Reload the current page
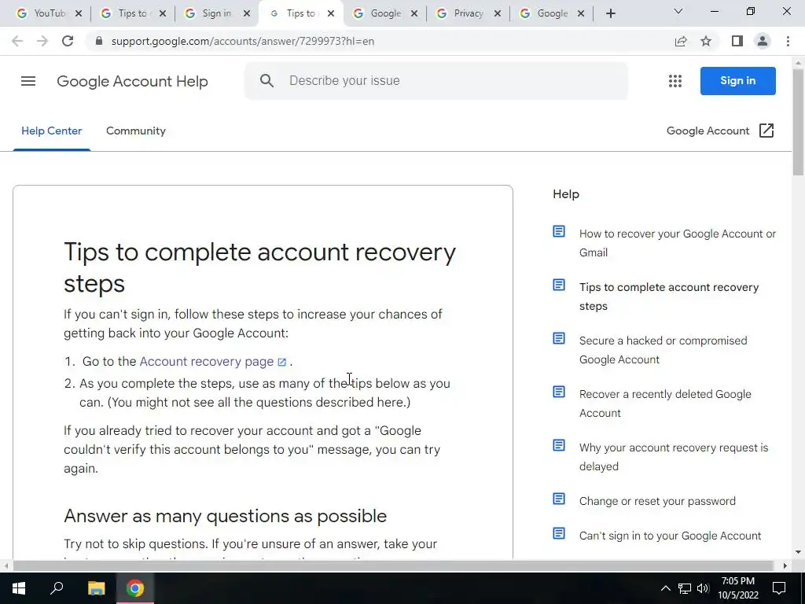The height and width of the screenshot is (604, 805). pos(68,41)
